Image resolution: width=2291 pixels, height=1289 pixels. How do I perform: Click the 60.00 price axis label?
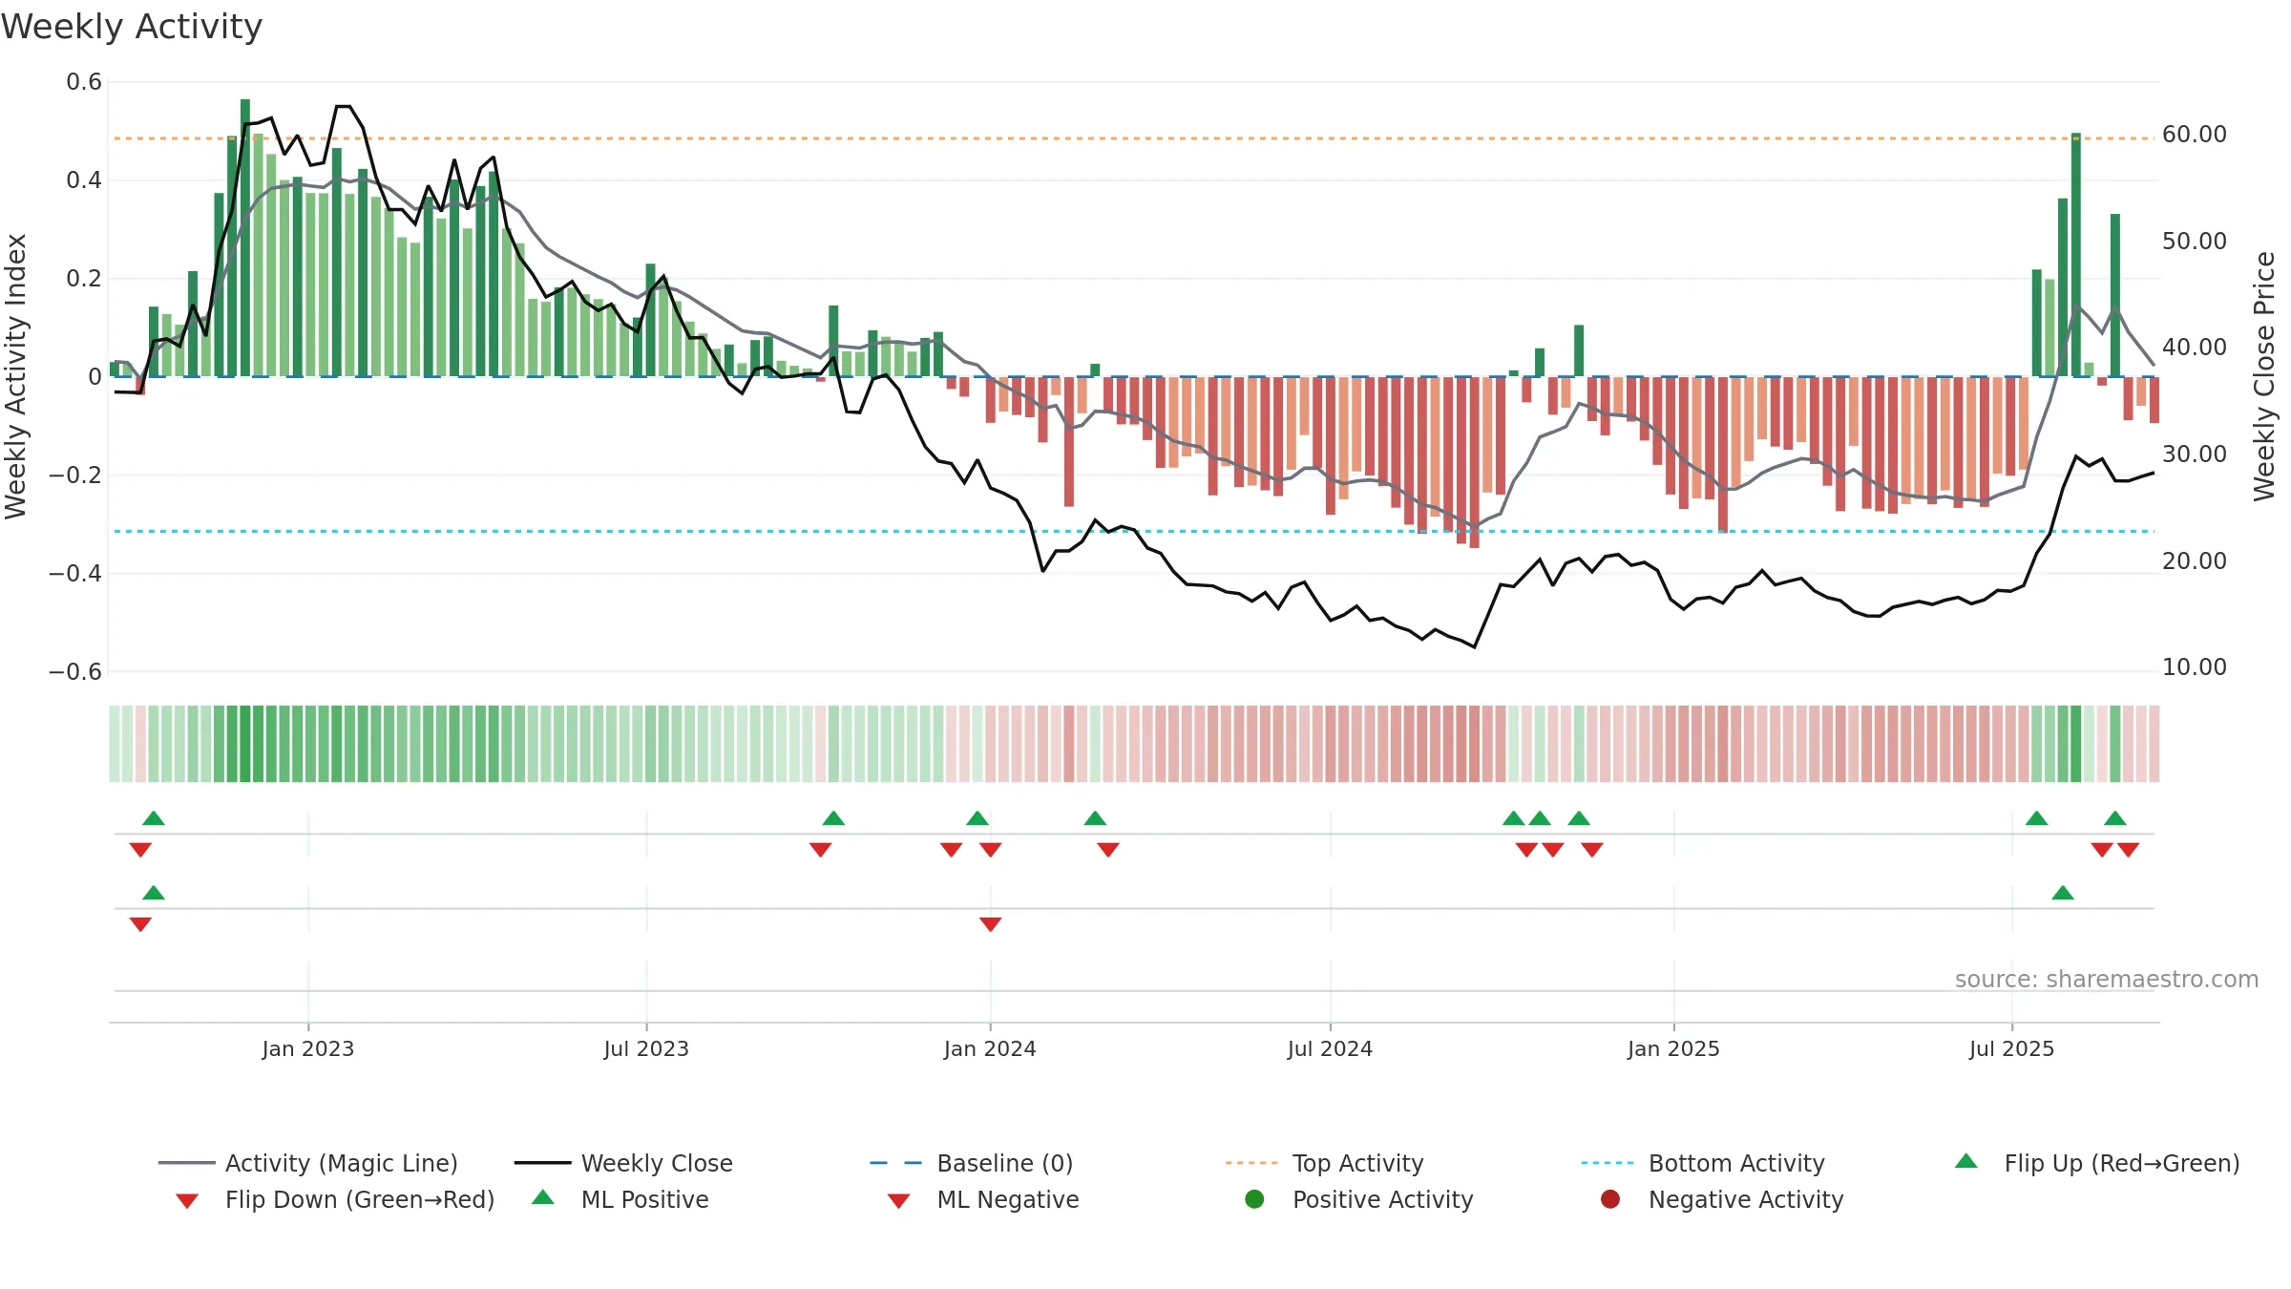[x=2195, y=135]
